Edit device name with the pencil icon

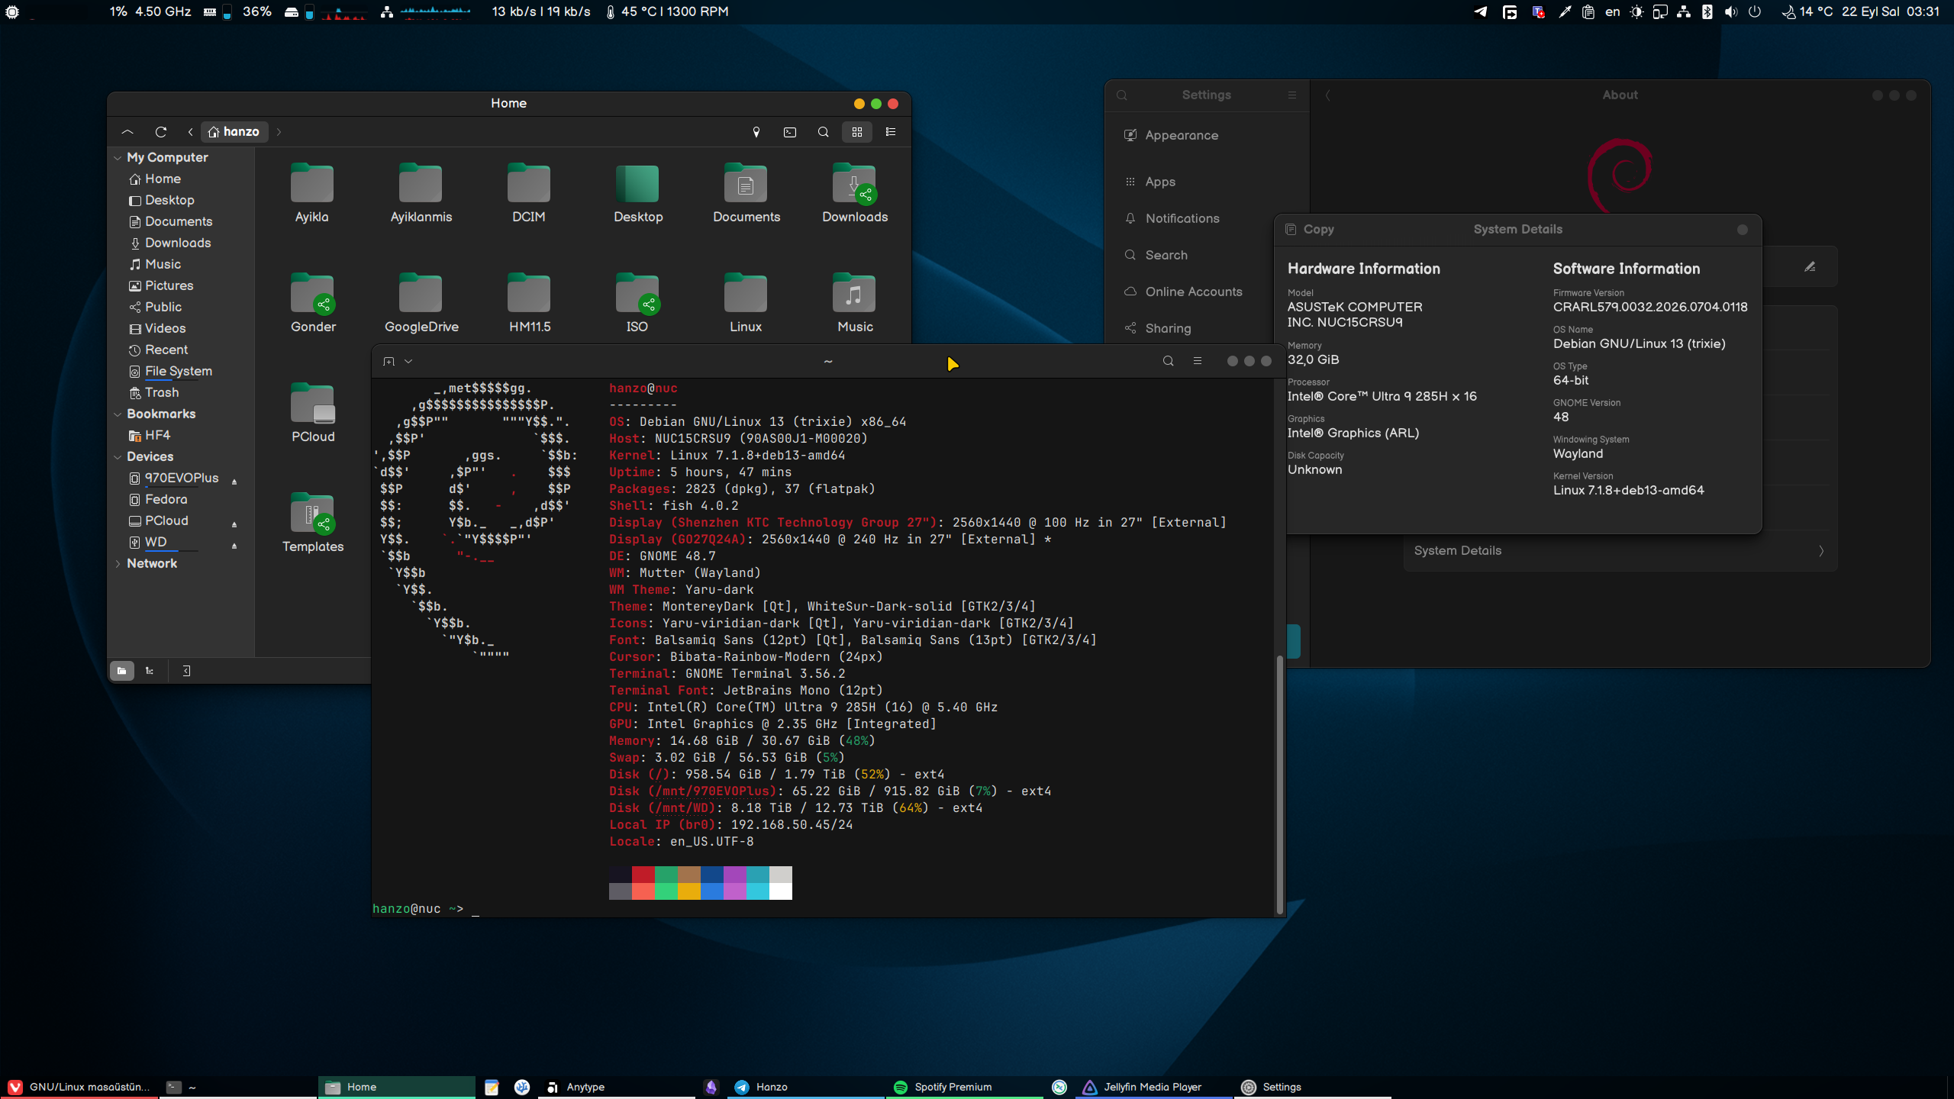(x=1810, y=267)
